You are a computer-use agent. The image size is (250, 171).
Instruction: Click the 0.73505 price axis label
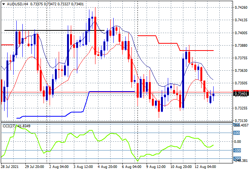(241, 83)
